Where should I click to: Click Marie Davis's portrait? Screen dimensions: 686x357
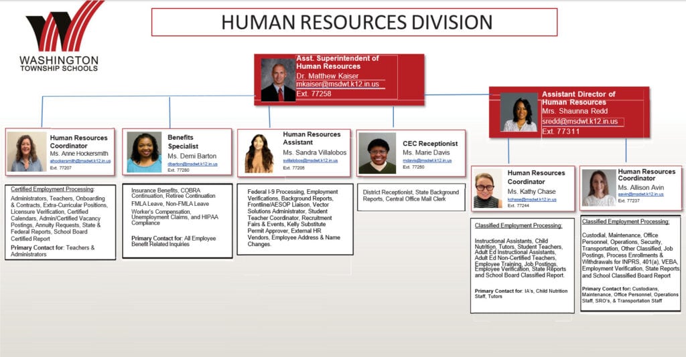(x=378, y=153)
